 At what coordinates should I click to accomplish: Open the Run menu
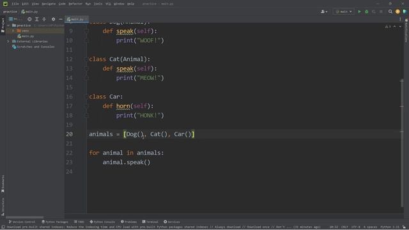(x=88, y=4)
